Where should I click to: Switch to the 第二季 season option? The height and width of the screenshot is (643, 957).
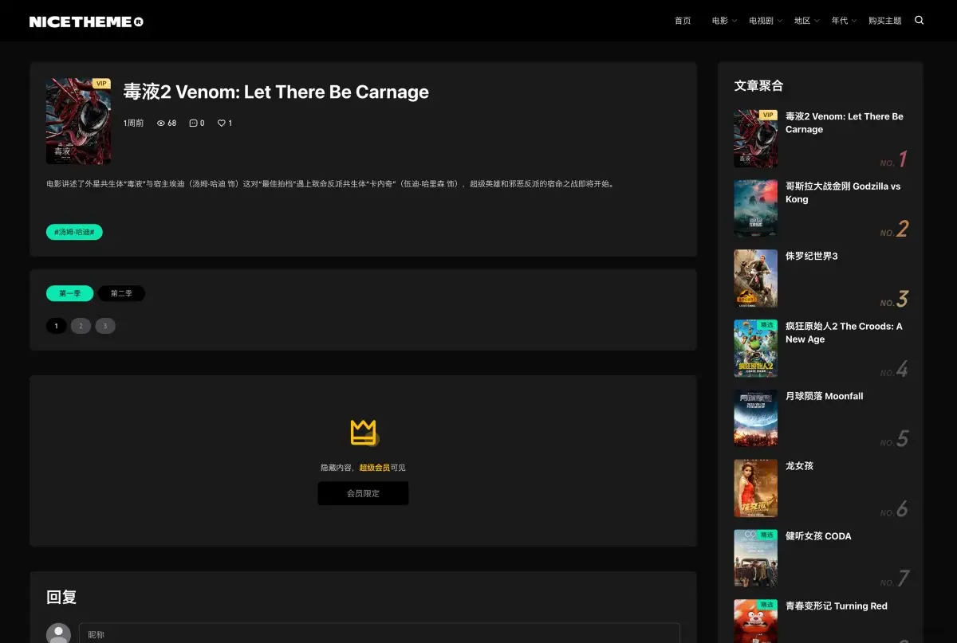121,293
